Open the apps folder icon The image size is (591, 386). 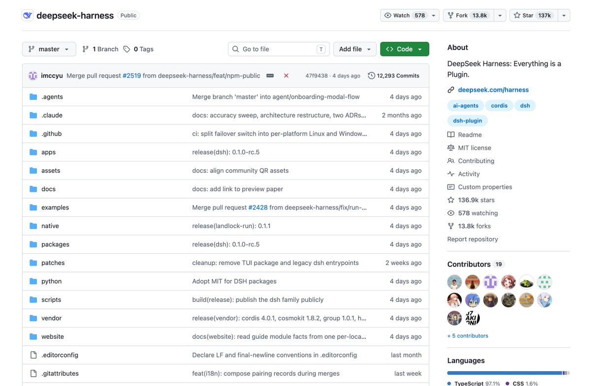[33, 152]
